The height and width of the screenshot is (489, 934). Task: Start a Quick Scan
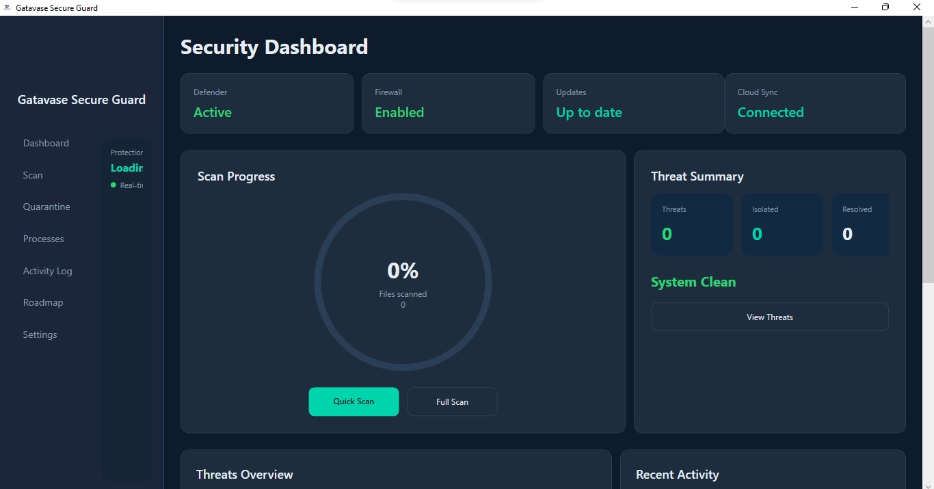pyautogui.click(x=353, y=401)
